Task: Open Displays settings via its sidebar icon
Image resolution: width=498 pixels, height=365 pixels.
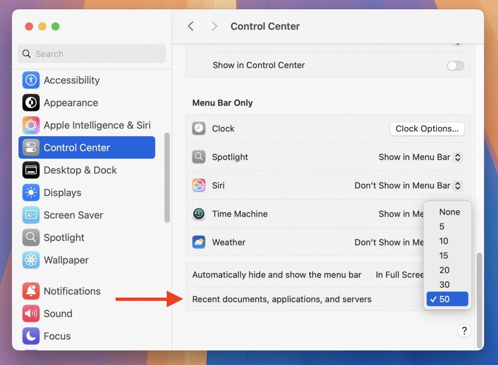Action: 31,192
